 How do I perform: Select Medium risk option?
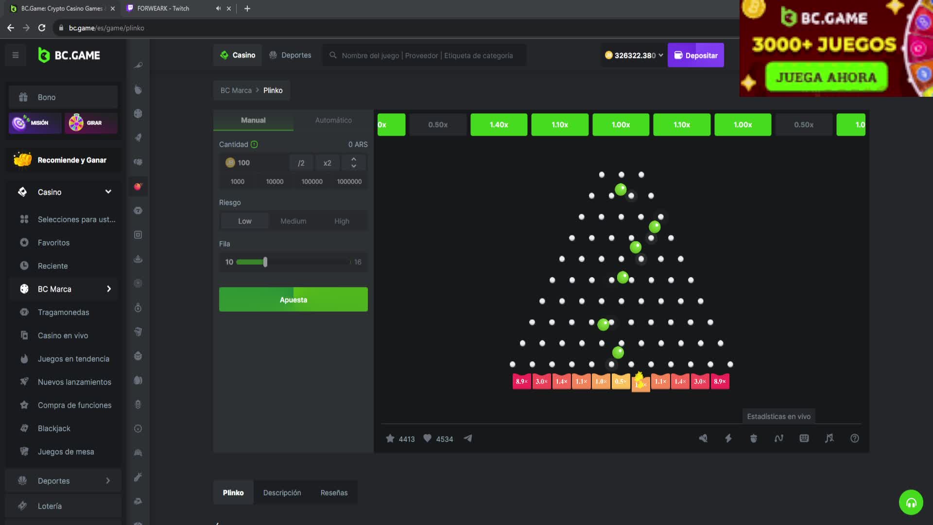click(293, 221)
